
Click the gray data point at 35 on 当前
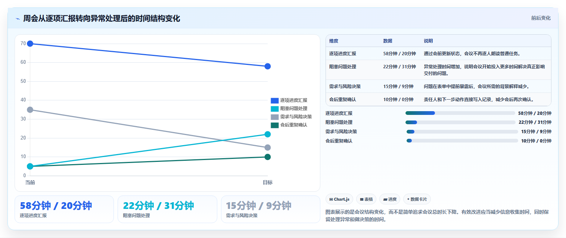pyautogui.click(x=30, y=110)
